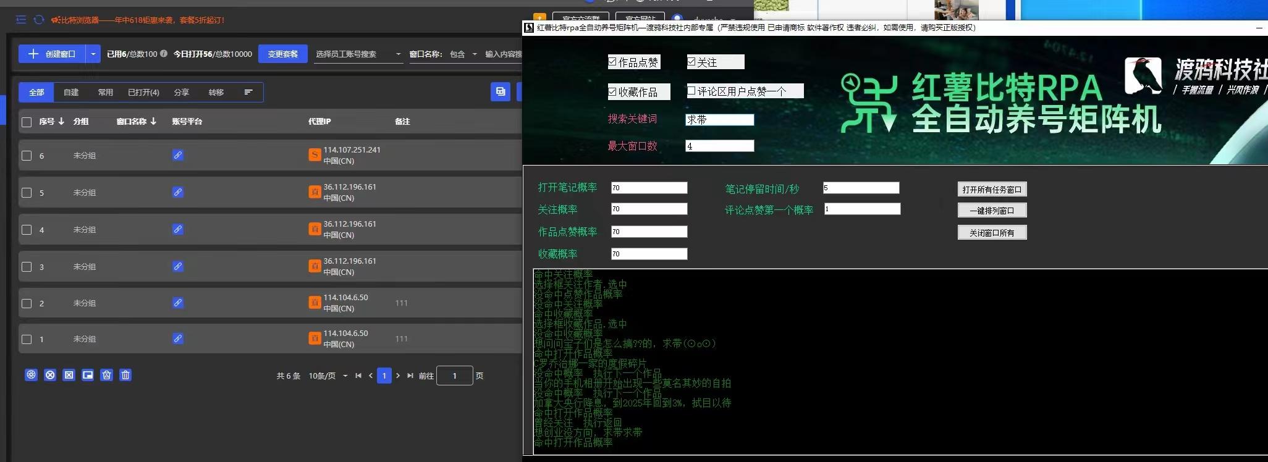
Task: Click the link icon in row 6
Action: point(178,155)
